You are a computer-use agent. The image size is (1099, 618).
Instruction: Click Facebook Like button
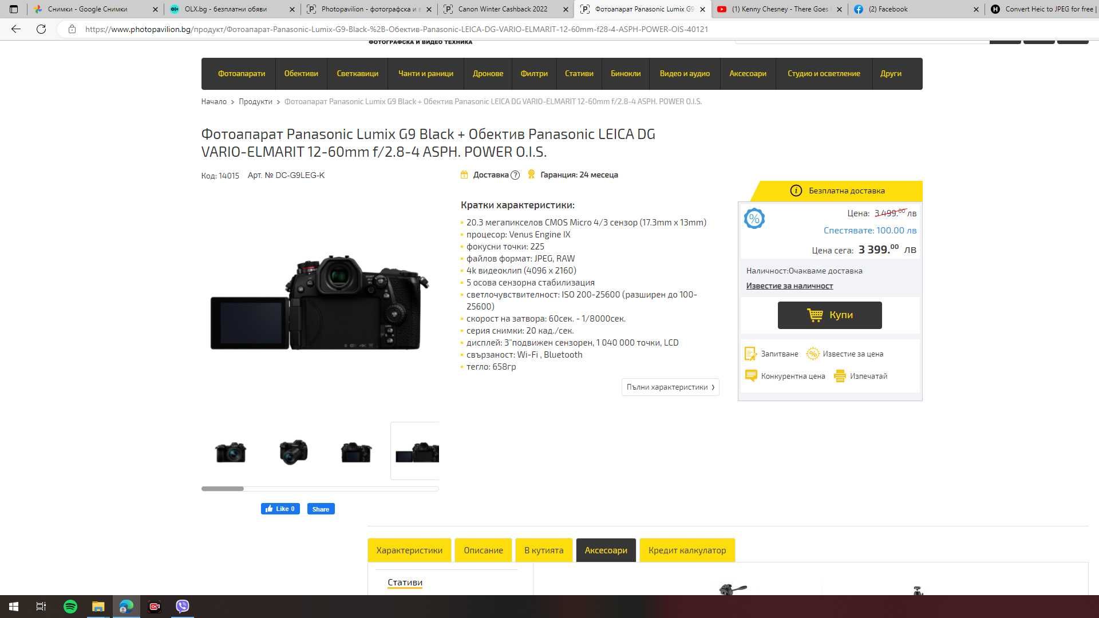tap(280, 509)
